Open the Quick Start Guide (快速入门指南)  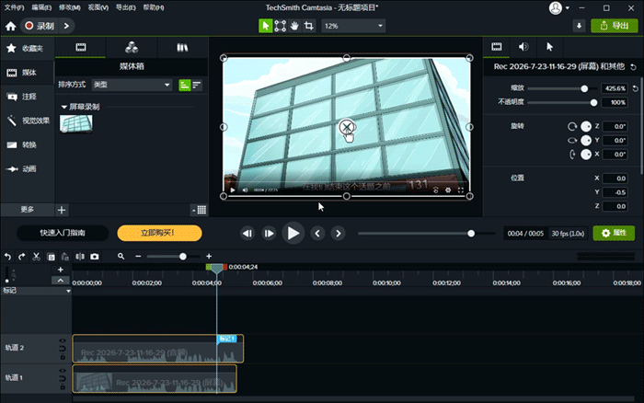63,233
